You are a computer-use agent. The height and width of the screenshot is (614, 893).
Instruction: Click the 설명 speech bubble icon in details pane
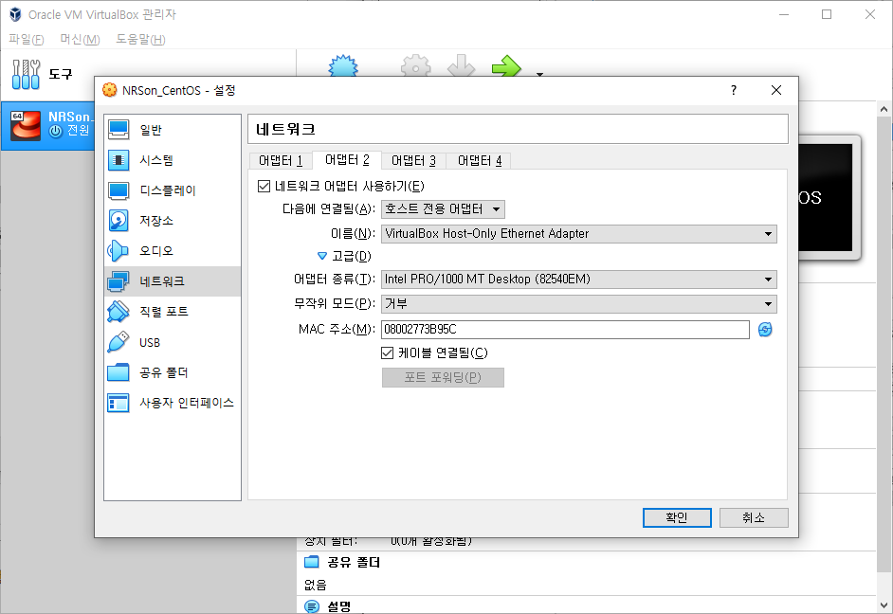[312, 606]
